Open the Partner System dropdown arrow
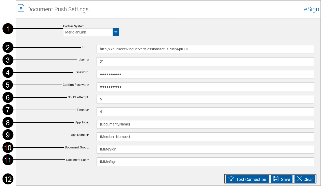Viewport: 321px width, 186px height. (116, 32)
